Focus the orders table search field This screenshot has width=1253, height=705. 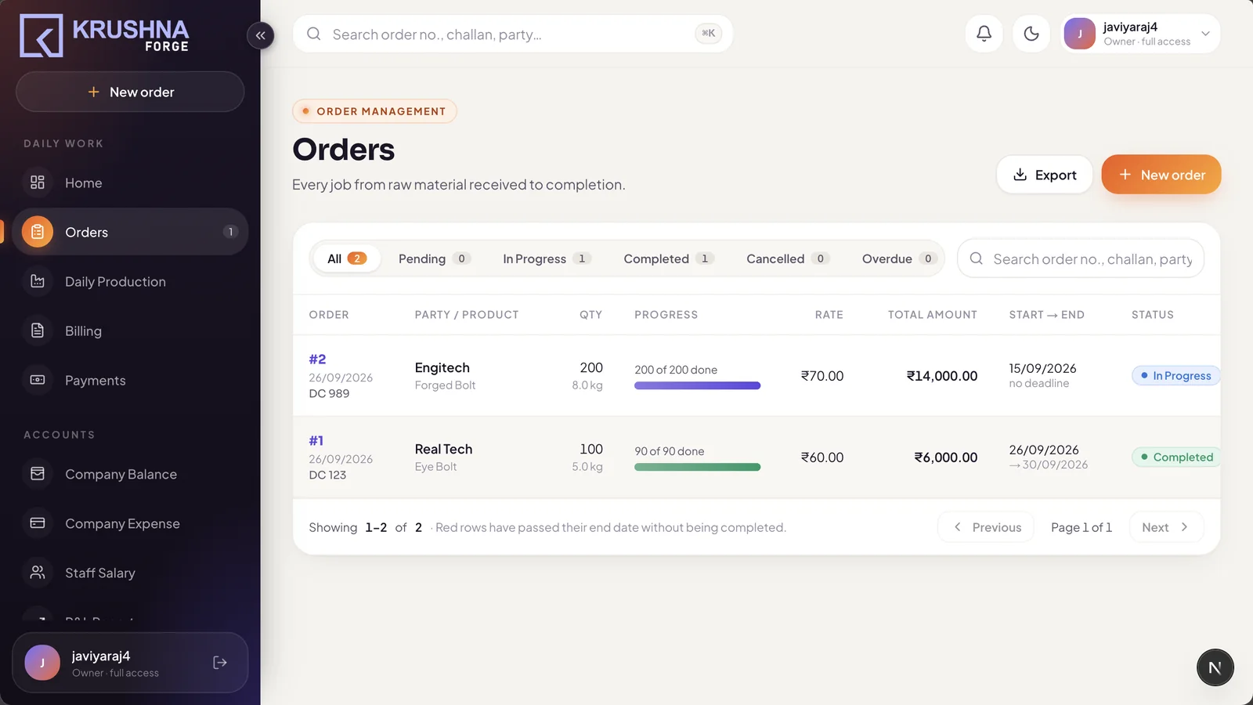click(x=1081, y=258)
